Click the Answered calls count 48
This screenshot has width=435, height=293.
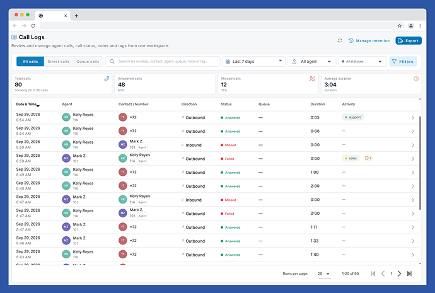pyautogui.click(x=122, y=85)
